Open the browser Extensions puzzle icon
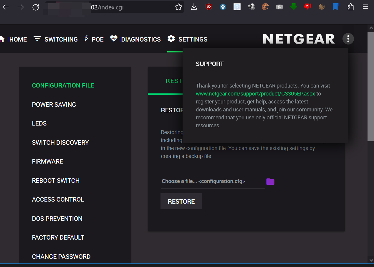This screenshot has height=267, width=374. 350,7
